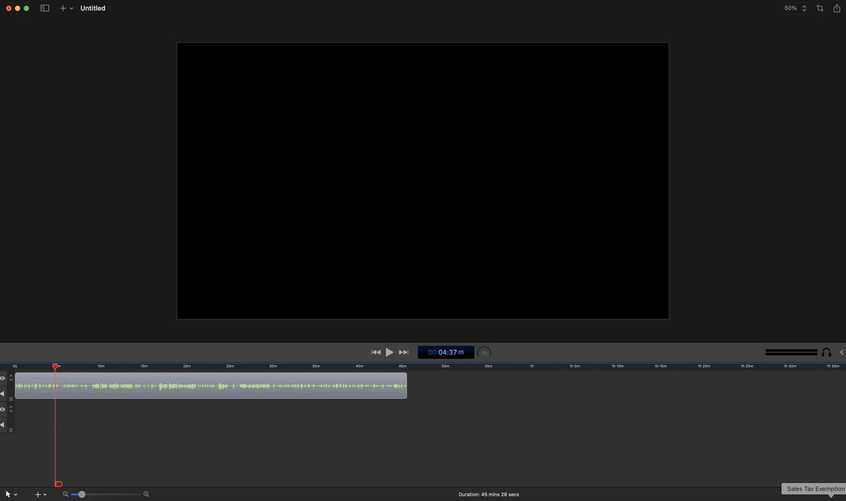Open the plus add menu beside Untitled
Image resolution: width=846 pixels, height=501 pixels.
tap(66, 8)
